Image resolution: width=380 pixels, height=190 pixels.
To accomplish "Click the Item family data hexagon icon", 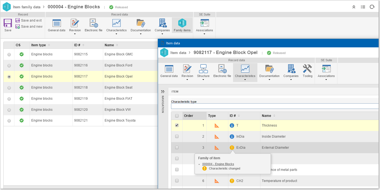I will click(7, 7).
